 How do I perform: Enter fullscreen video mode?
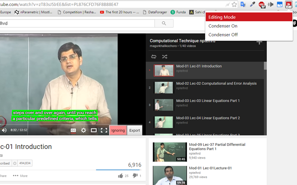[104, 130]
